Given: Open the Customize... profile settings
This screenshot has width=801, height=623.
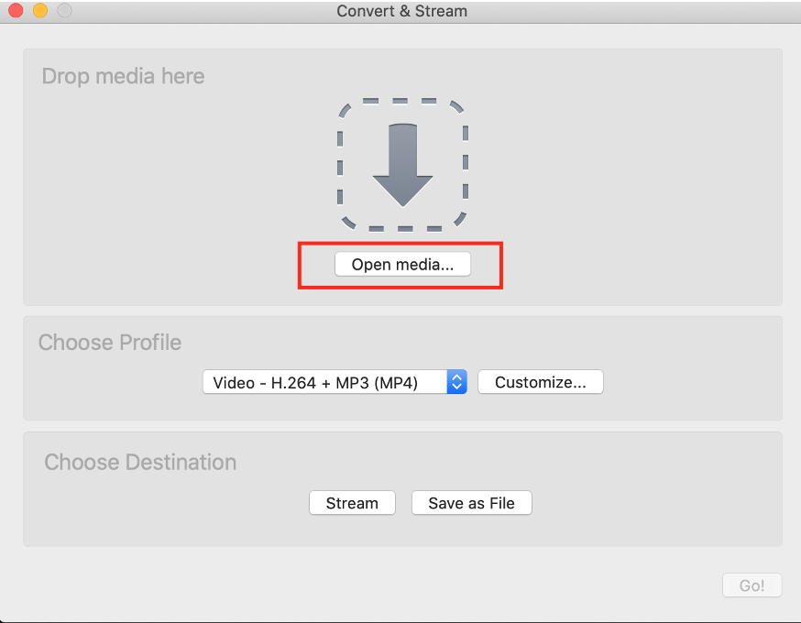Looking at the screenshot, I should click(540, 382).
